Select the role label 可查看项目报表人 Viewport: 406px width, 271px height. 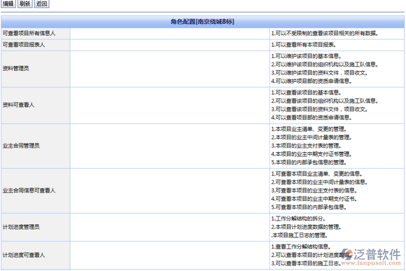pos(24,45)
